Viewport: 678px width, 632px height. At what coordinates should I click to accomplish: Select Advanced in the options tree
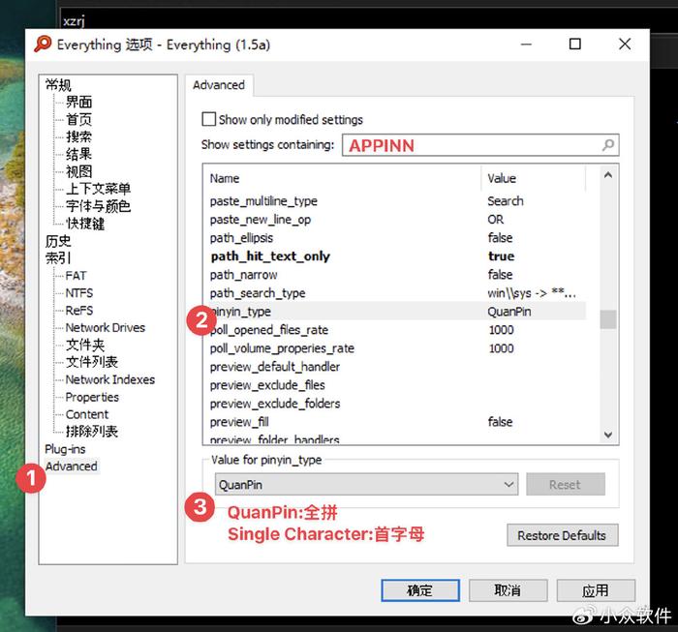click(72, 466)
